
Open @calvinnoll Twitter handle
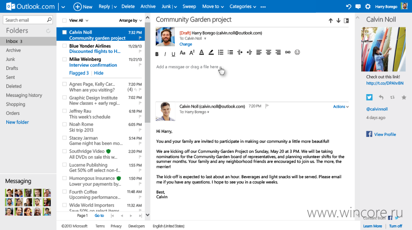(377, 109)
